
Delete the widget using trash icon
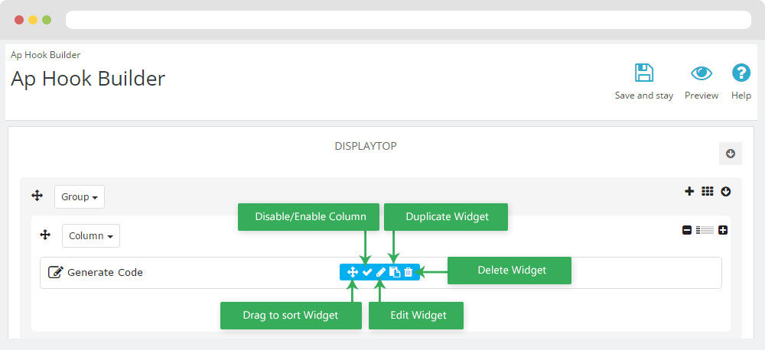409,272
